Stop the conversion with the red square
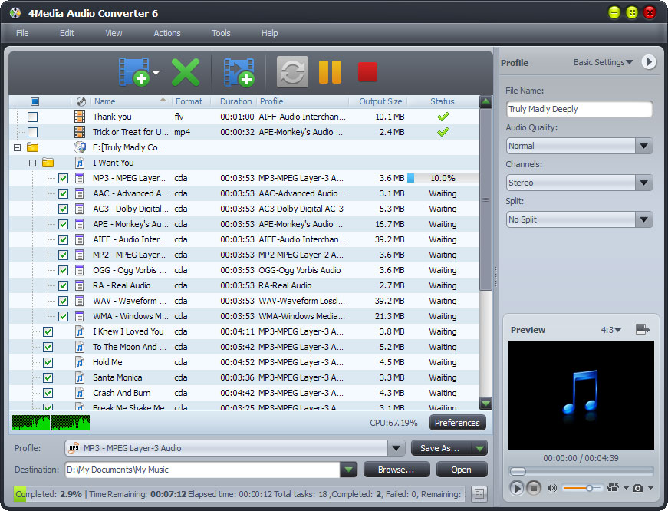Screen dimensions: 668x511 (x=367, y=71)
